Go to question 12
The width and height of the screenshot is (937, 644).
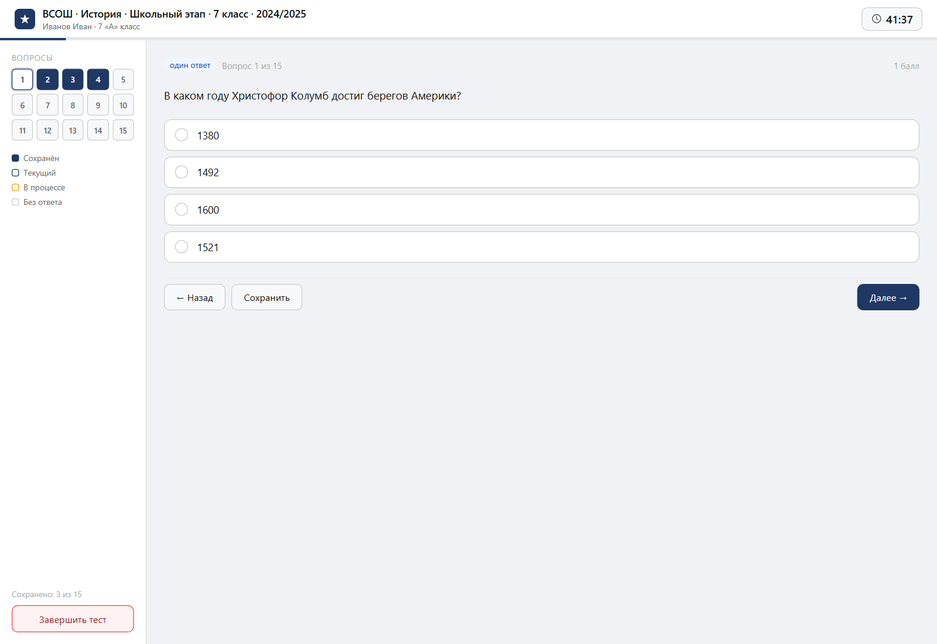47,131
